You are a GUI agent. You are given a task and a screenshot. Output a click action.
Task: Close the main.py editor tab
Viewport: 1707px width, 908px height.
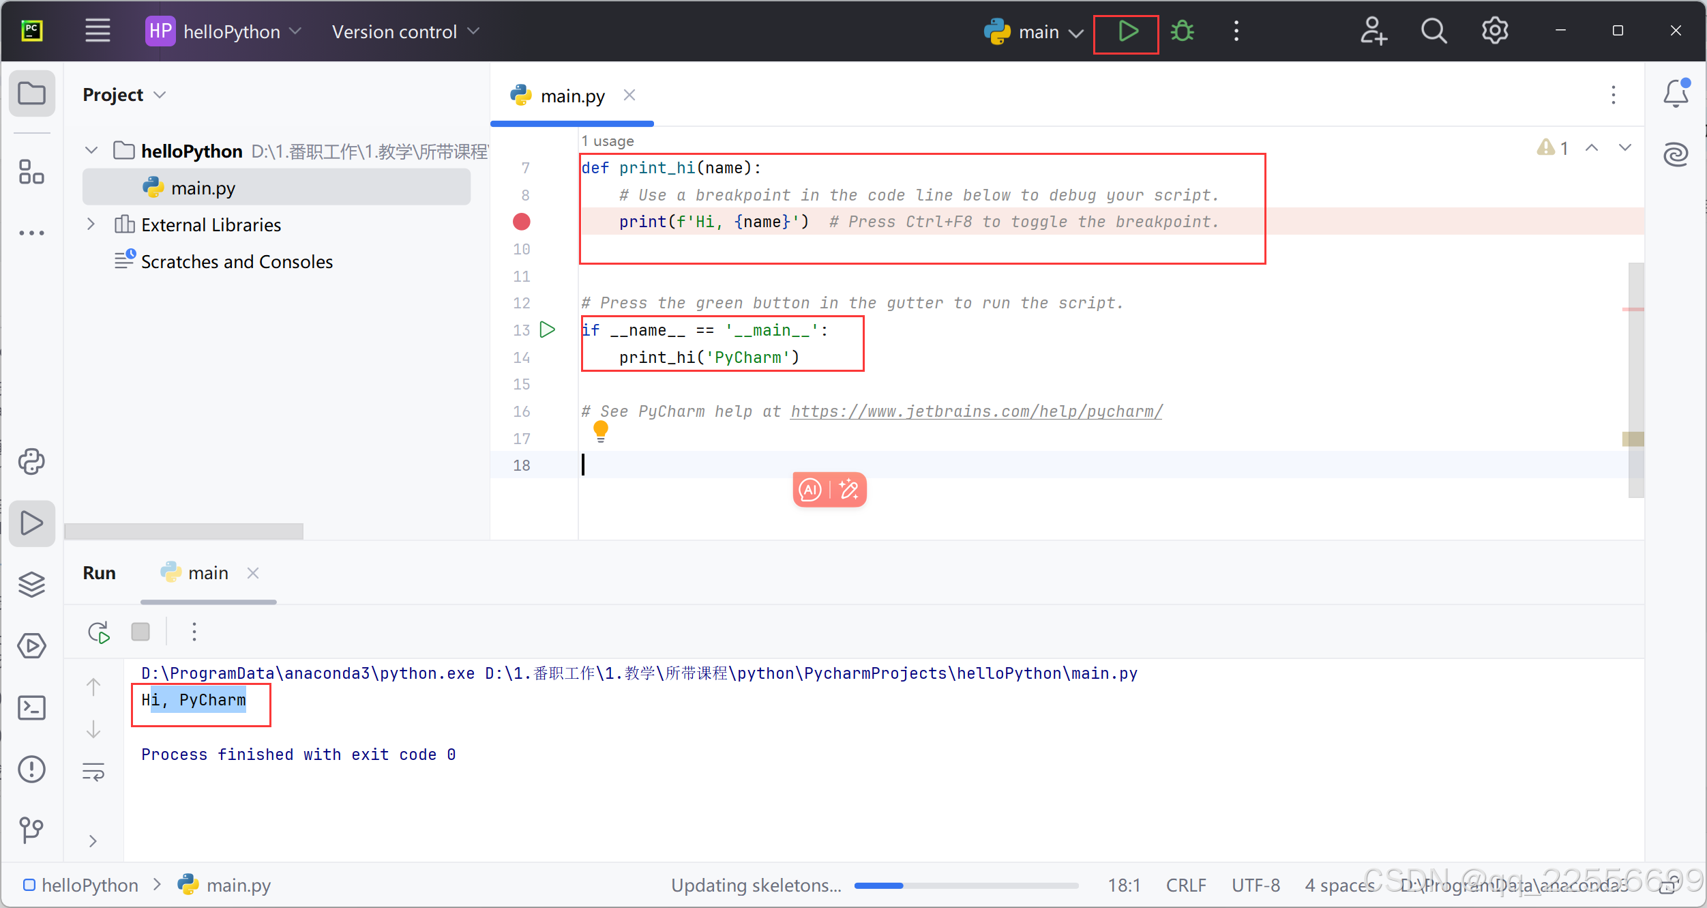coord(629,96)
